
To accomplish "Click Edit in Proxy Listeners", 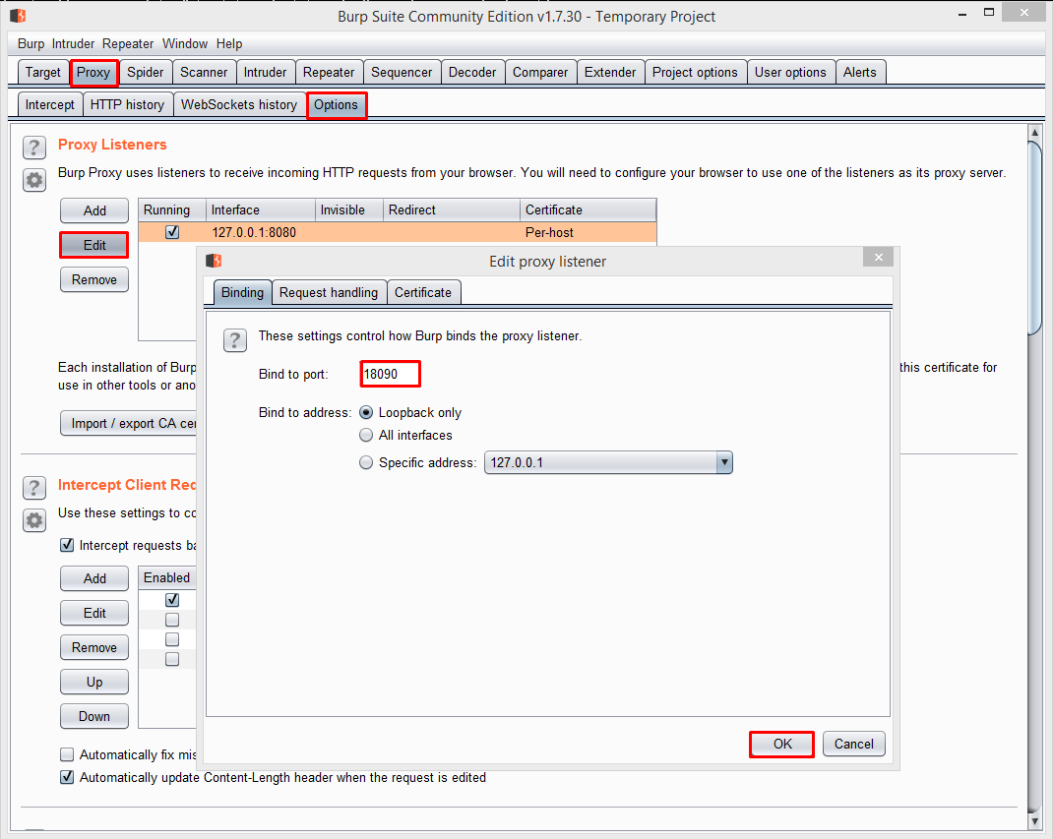I will pos(94,245).
